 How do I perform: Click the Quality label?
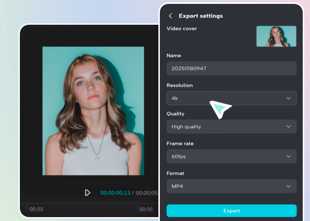pos(175,114)
